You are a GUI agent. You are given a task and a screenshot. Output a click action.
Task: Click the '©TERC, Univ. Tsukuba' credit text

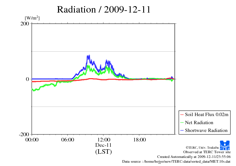pos(202,148)
